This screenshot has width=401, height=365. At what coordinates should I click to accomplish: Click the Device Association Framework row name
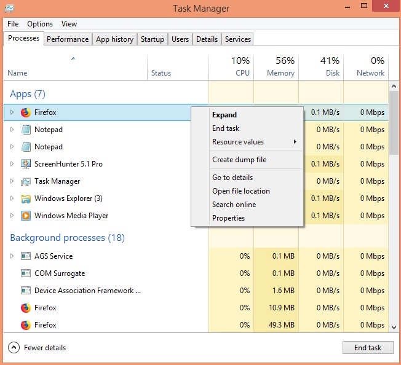point(87,291)
